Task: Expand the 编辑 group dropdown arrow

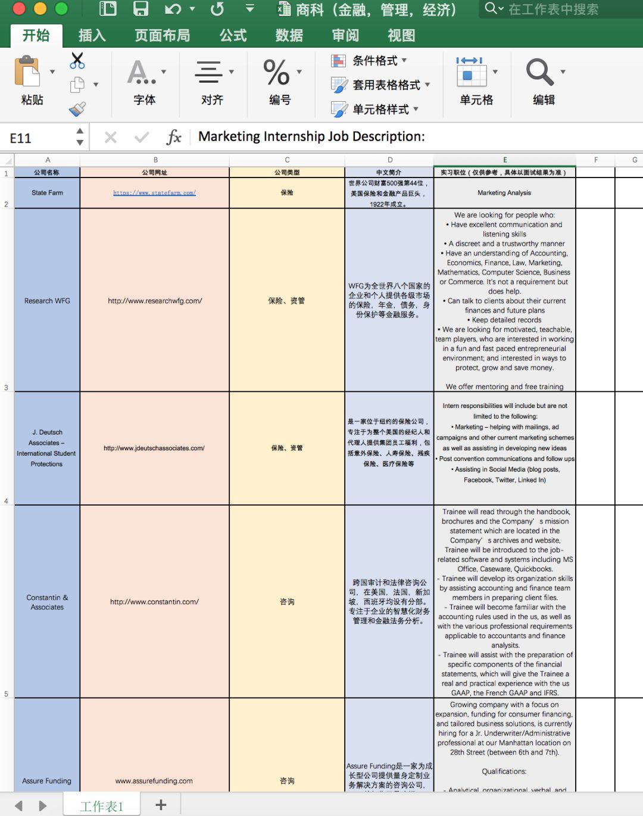Action: 563,72
